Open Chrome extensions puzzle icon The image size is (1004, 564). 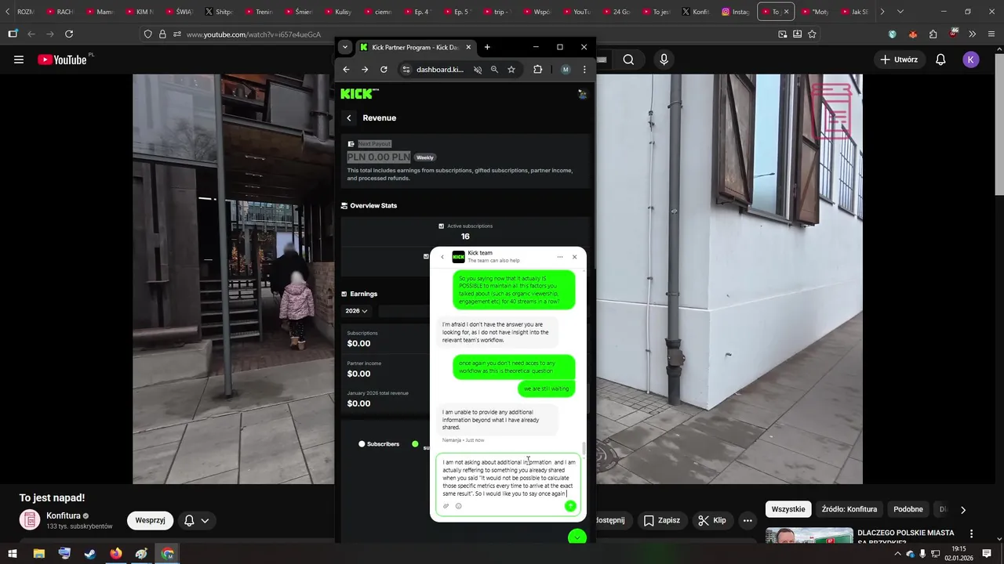(537, 70)
